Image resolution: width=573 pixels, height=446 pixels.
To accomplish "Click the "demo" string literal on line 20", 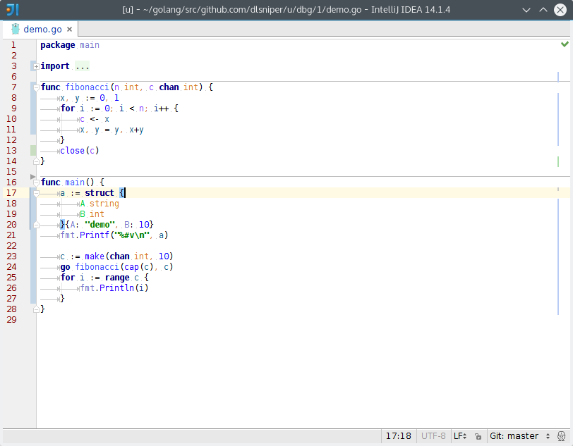I will click(x=99, y=225).
